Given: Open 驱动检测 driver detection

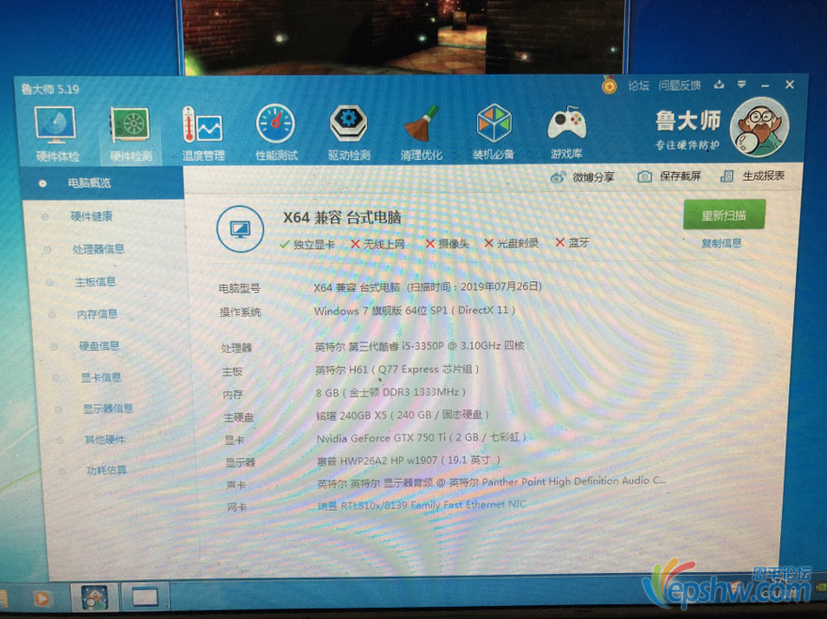Looking at the screenshot, I should [349, 134].
